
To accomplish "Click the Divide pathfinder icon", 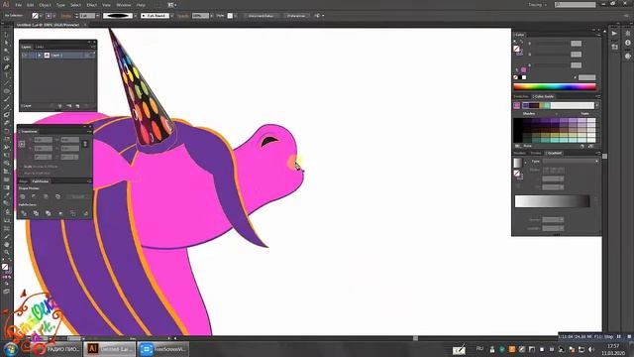I will pyautogui.click(x=24, y=213).
